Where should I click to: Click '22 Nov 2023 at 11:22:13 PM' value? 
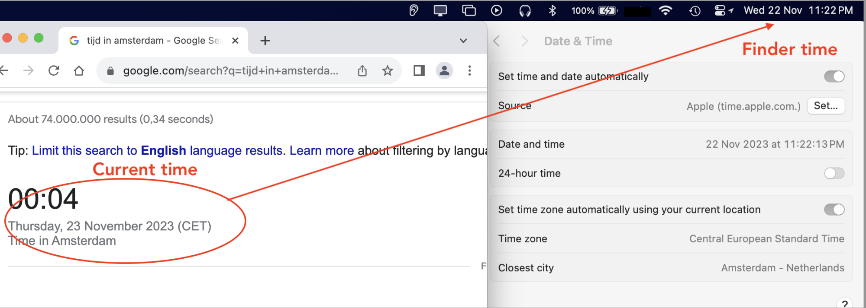[775, 144]
